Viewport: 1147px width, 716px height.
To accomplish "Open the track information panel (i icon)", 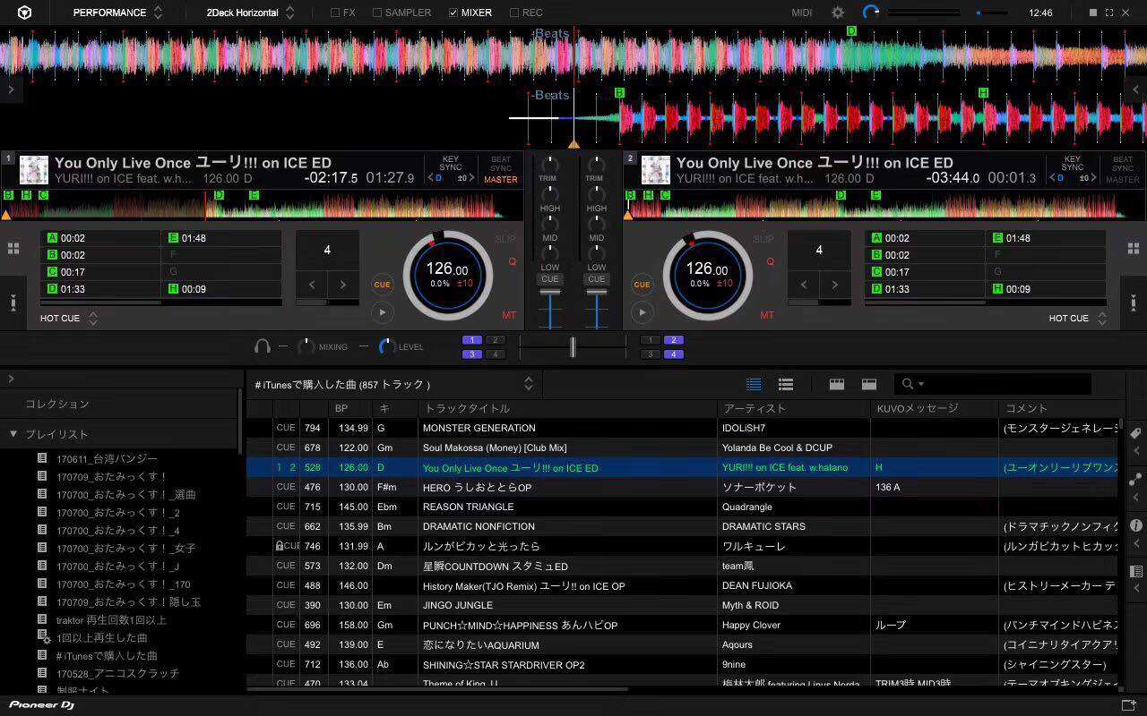I will [x=1136, y=525].
